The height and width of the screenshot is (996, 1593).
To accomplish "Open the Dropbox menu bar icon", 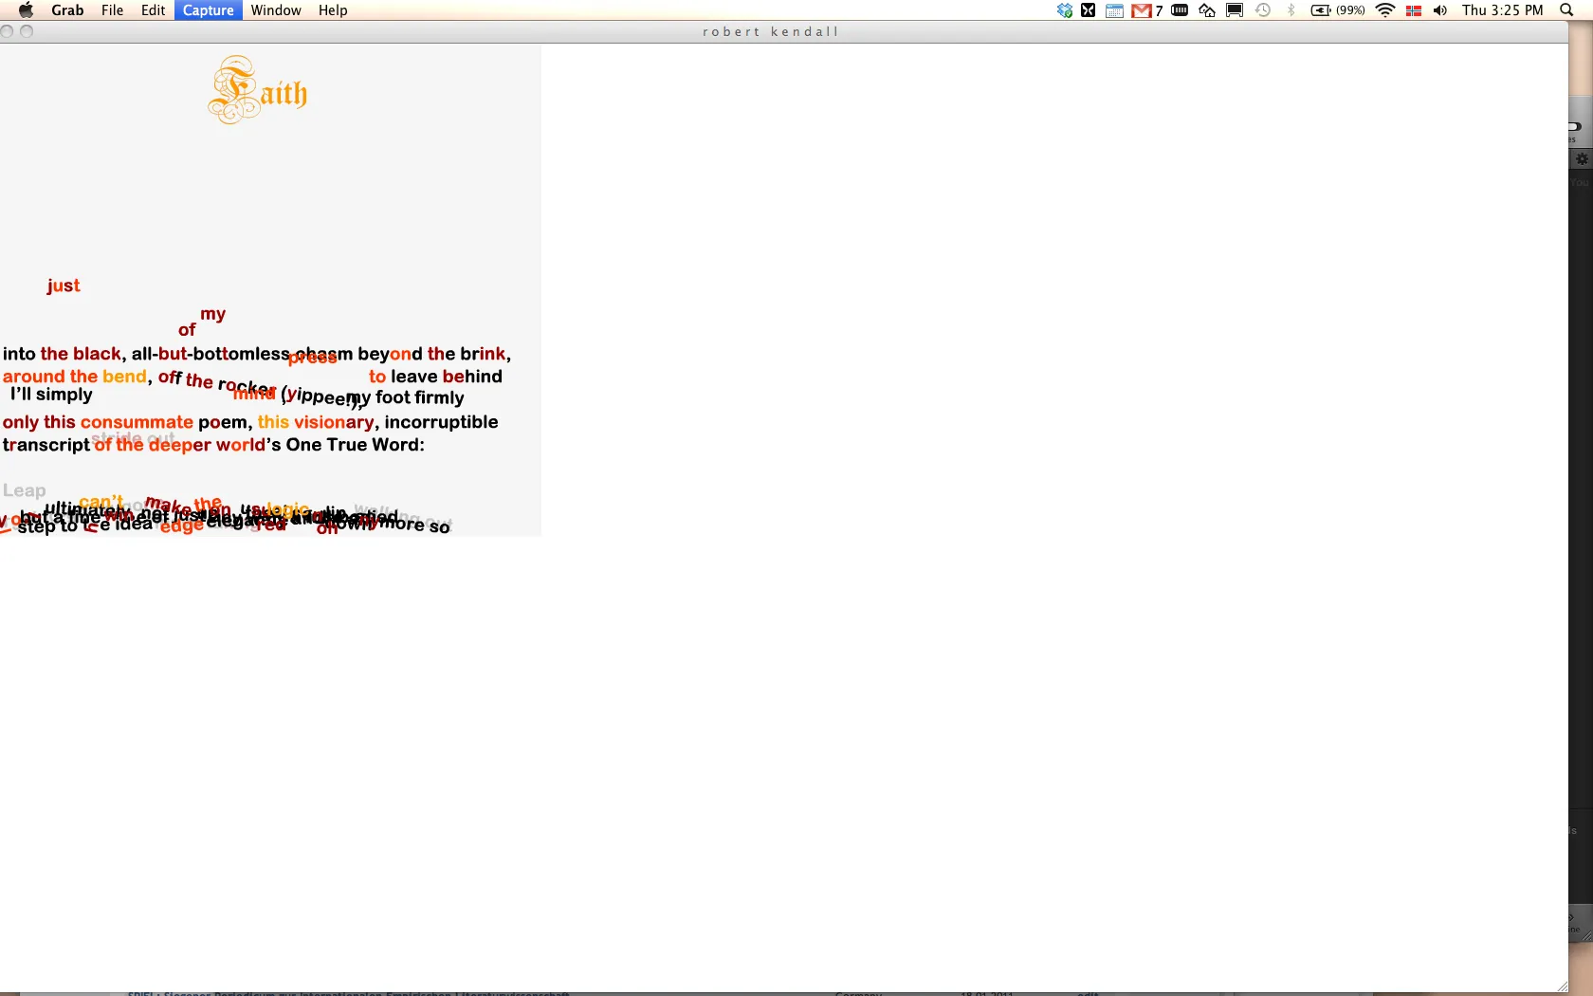I will click(1064, 10).
